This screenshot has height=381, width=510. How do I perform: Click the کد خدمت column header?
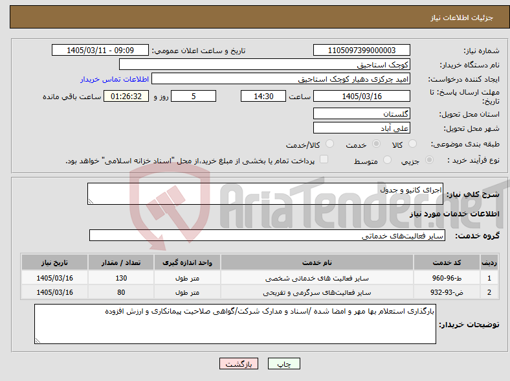447,262
